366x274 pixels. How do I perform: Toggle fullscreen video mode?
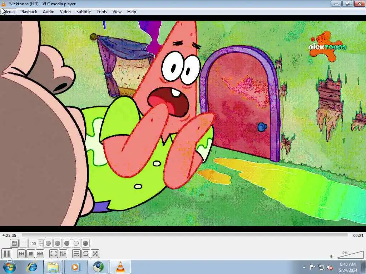click(x=54, y=254)
